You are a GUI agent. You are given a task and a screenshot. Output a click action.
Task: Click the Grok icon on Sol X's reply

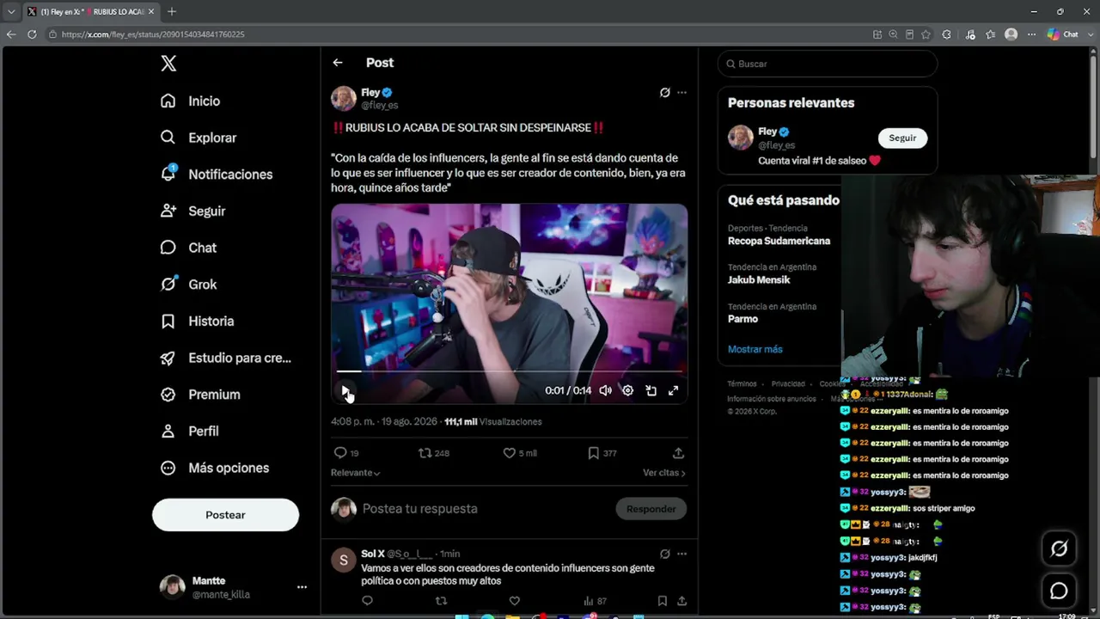point(664,555)
